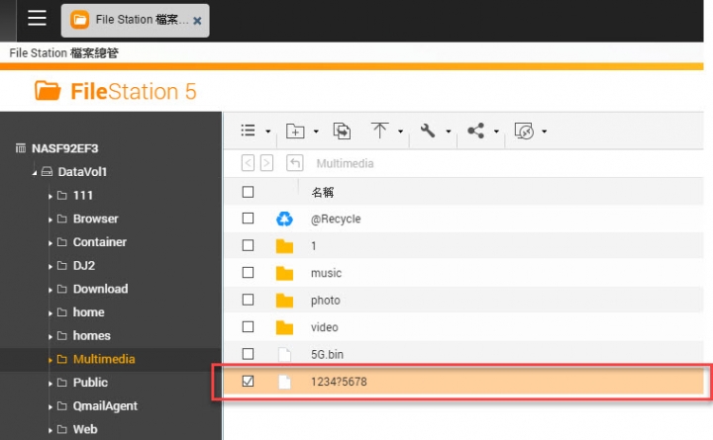
Task: Open the view mode dropdown arrow
Action: tap(267, 132)
